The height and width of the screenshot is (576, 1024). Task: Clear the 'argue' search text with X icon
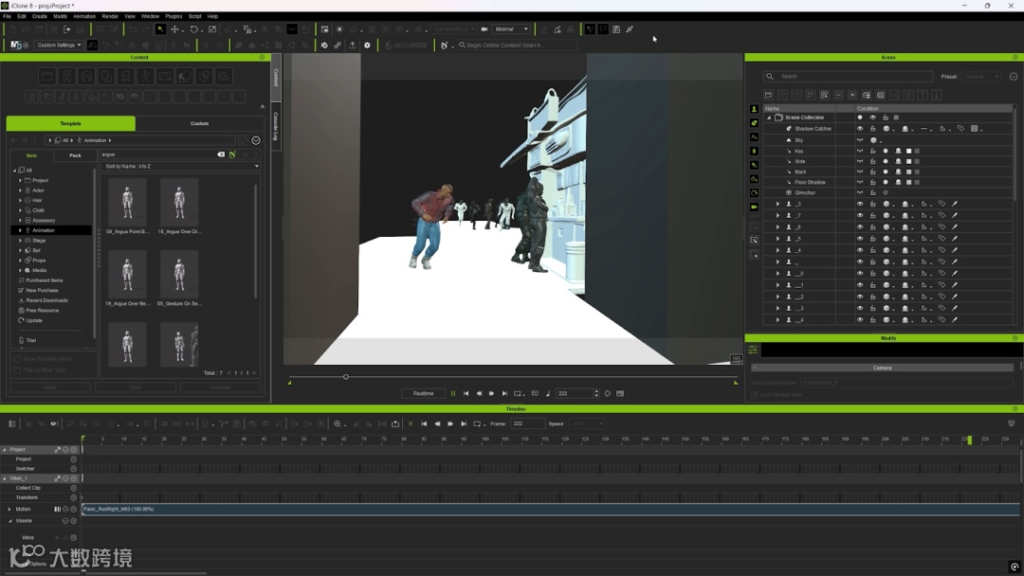coord(221,154)
